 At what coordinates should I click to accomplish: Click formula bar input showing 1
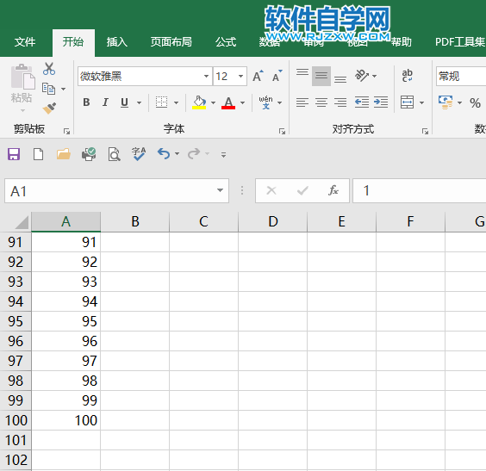tap(420, 190)
